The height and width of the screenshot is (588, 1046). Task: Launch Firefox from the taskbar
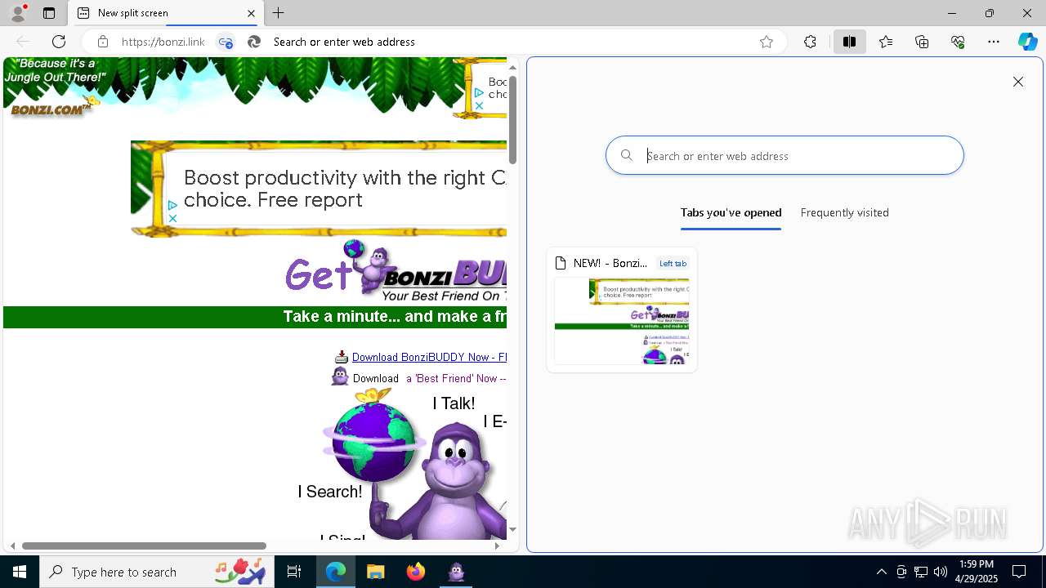(416, 572)
